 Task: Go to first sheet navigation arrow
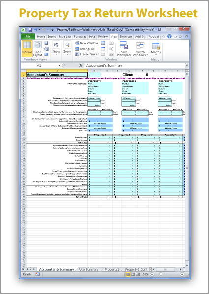(x=23, y=269)
